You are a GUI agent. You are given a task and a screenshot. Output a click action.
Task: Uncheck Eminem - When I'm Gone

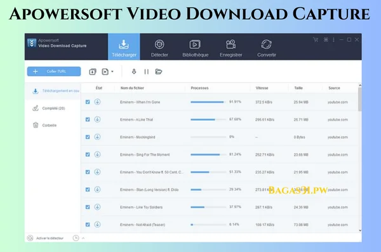(88, 102)
